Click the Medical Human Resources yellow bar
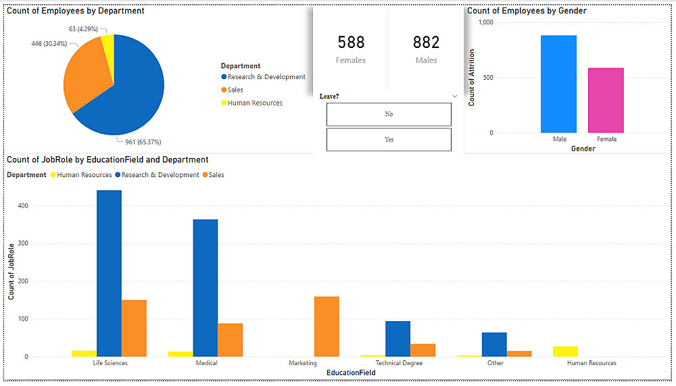 180,354
